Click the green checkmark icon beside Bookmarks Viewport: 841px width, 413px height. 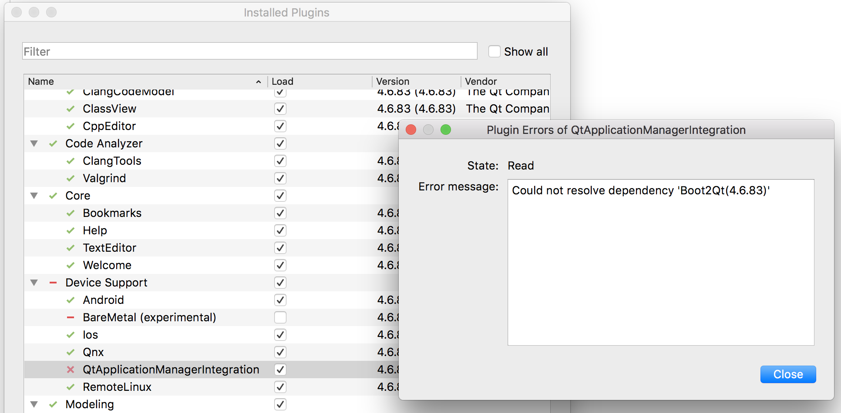tap(70, 213)
